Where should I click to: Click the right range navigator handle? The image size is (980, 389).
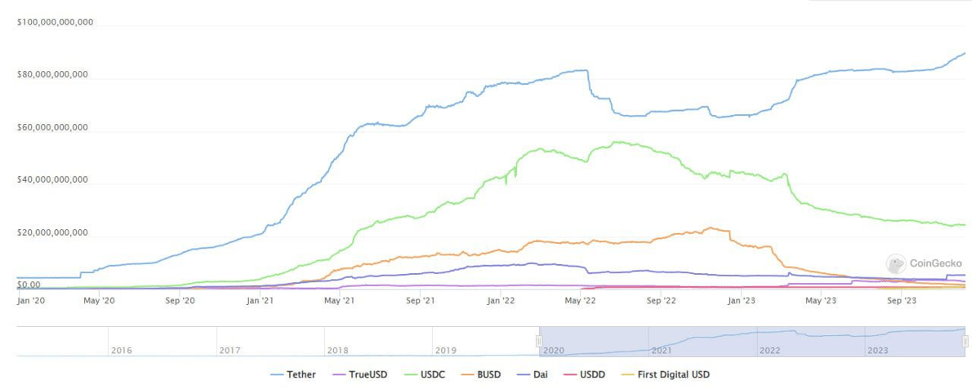(x=965, y=341)
